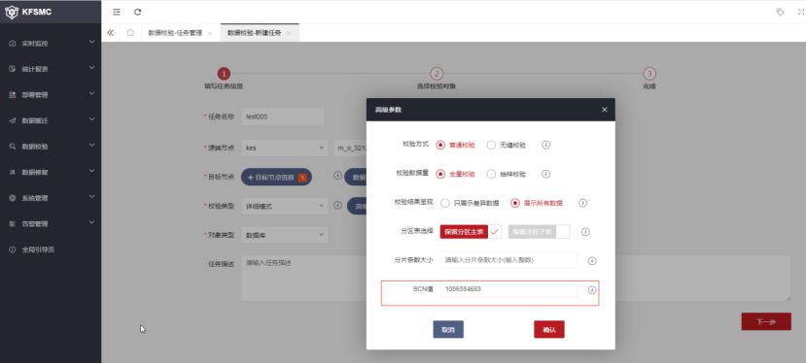806x363 pixels.
Task: Select the 全量校验 radio option
Action: pos(455,174)
